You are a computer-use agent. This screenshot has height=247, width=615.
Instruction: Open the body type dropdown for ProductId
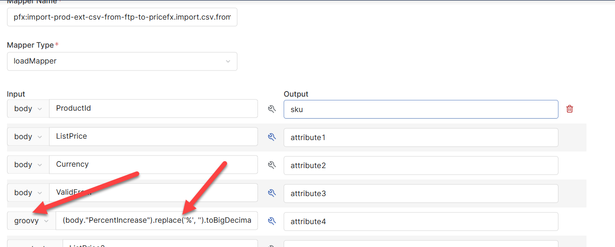[28, 109]
